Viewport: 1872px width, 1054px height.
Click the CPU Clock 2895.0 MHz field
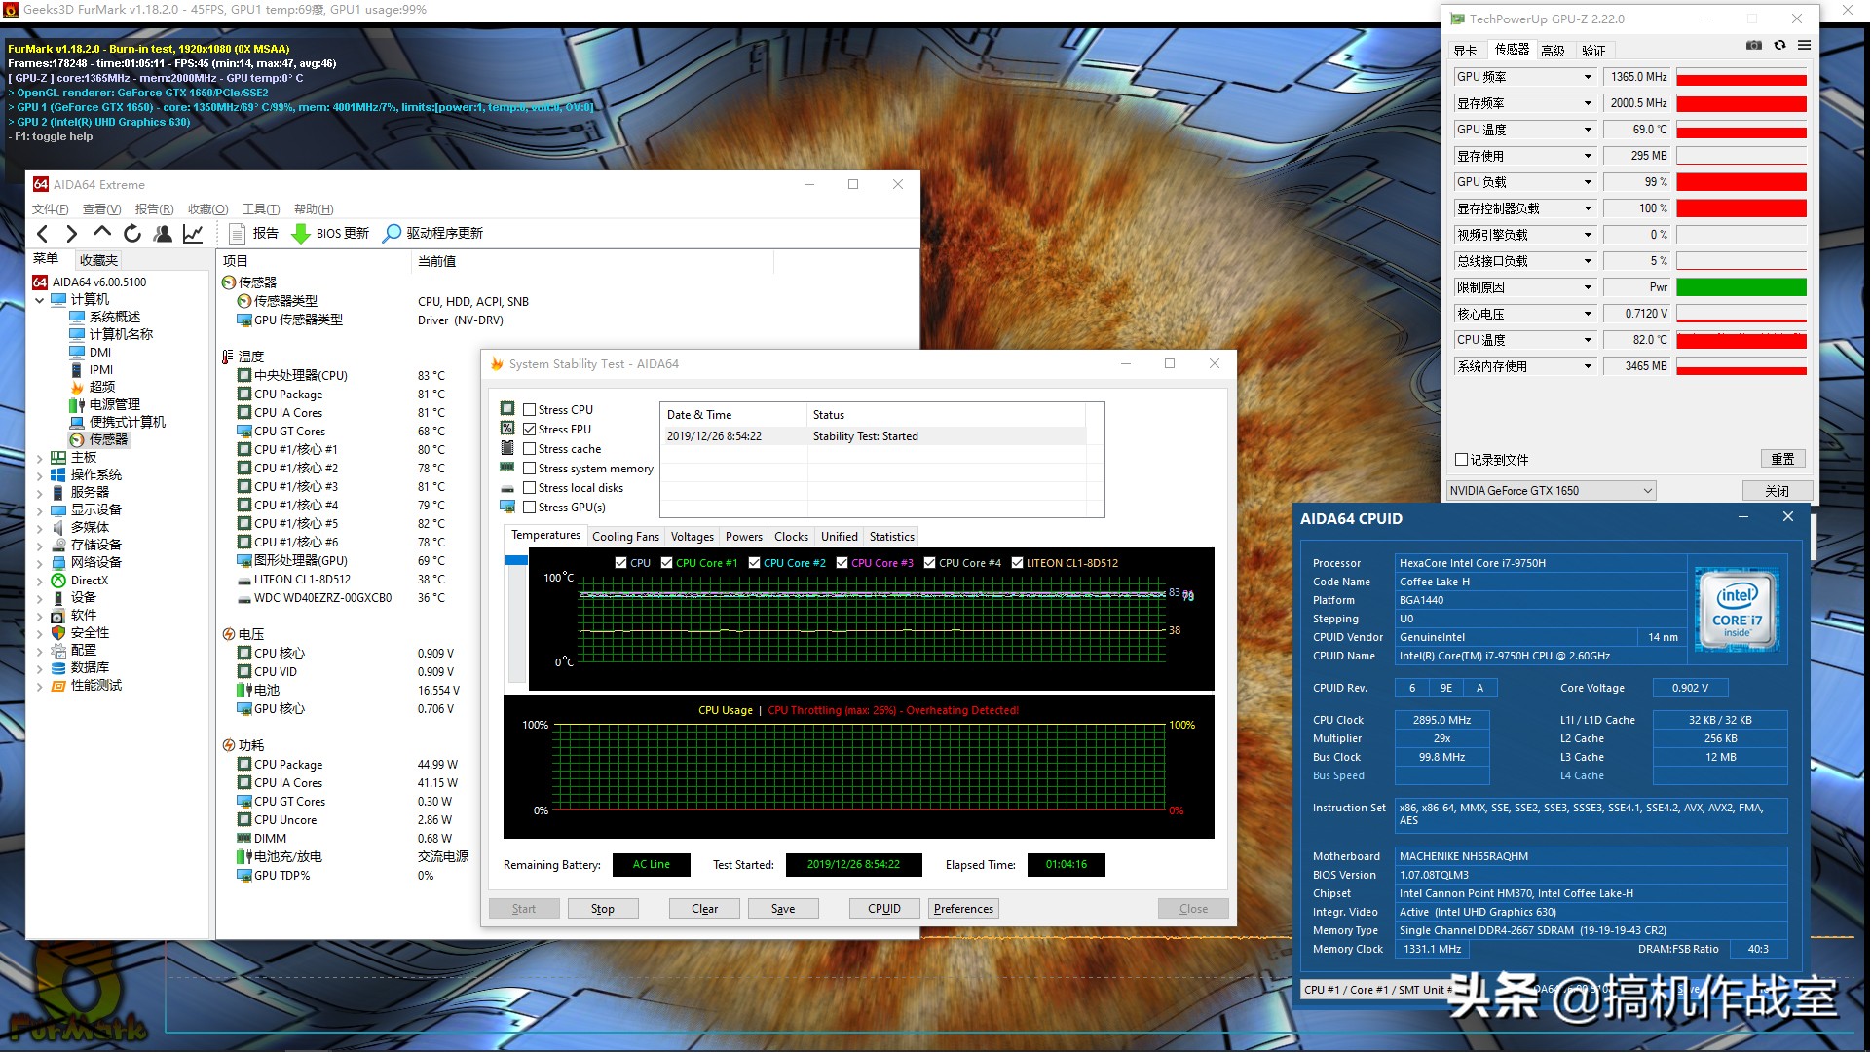click(1442, 721)
